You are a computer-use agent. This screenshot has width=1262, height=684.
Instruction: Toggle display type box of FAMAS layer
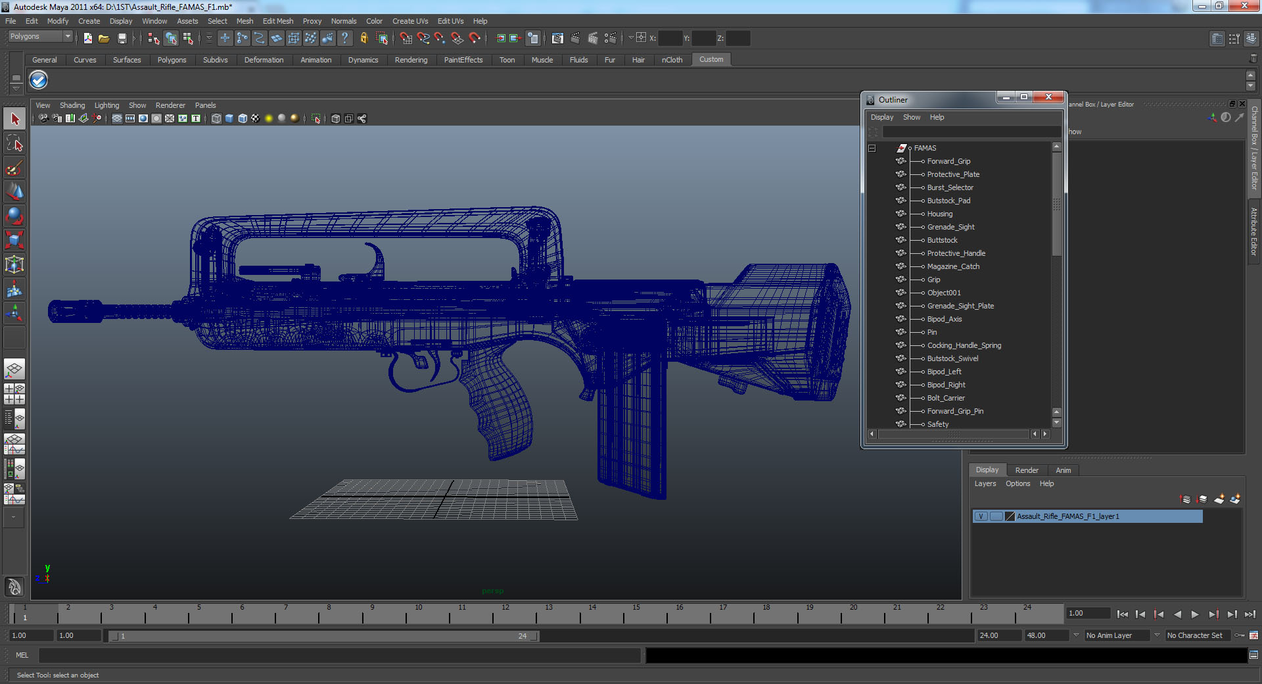tap(996, 516)
